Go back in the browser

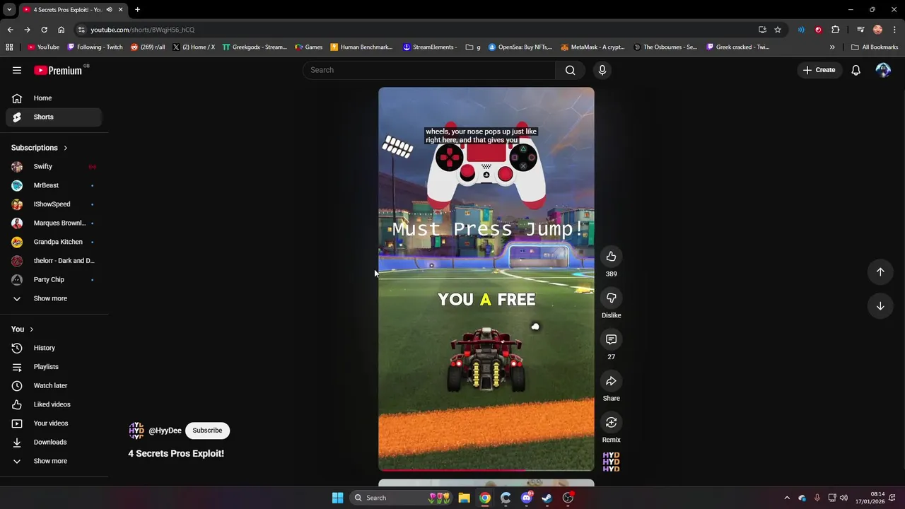pyautogui.click(x=10, y=30)
